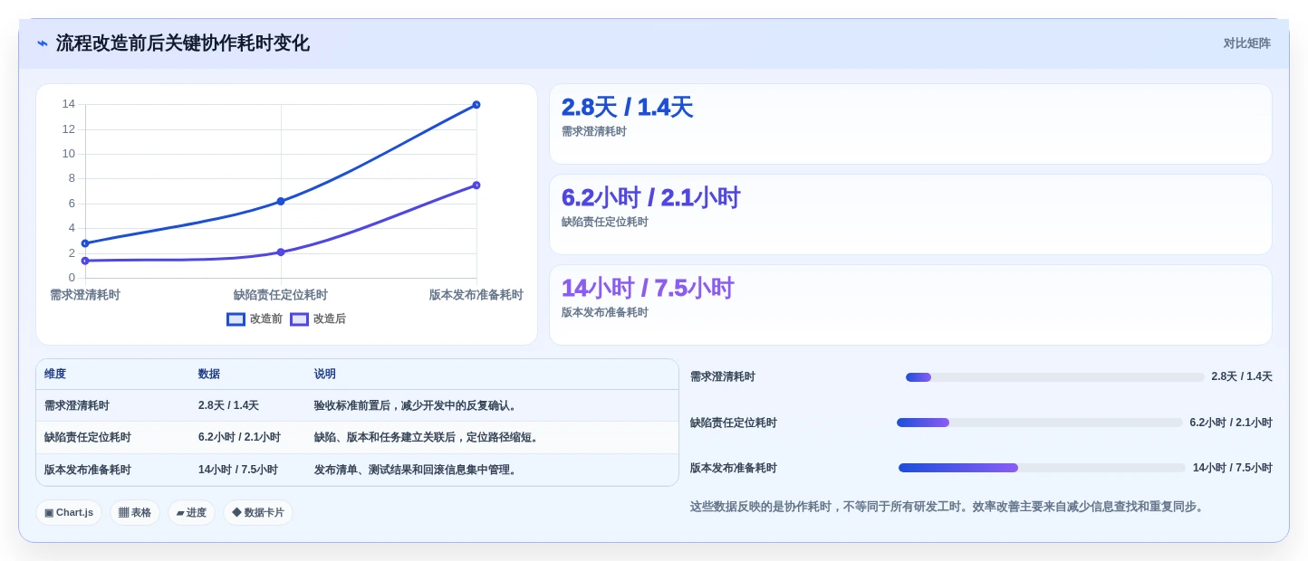The image size is (1308, 561).
Task: Toggle 改造后 legend swatch in chart
Action: [299, 319]
